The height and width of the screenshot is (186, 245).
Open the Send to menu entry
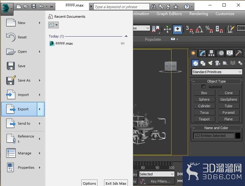pos(23,123)
